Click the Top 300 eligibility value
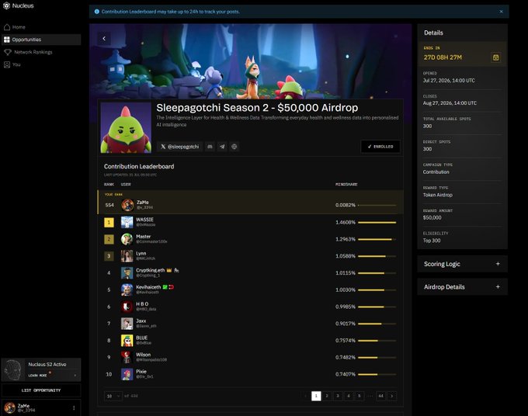The width and height of the screenshot is (528, 416). 432,241
